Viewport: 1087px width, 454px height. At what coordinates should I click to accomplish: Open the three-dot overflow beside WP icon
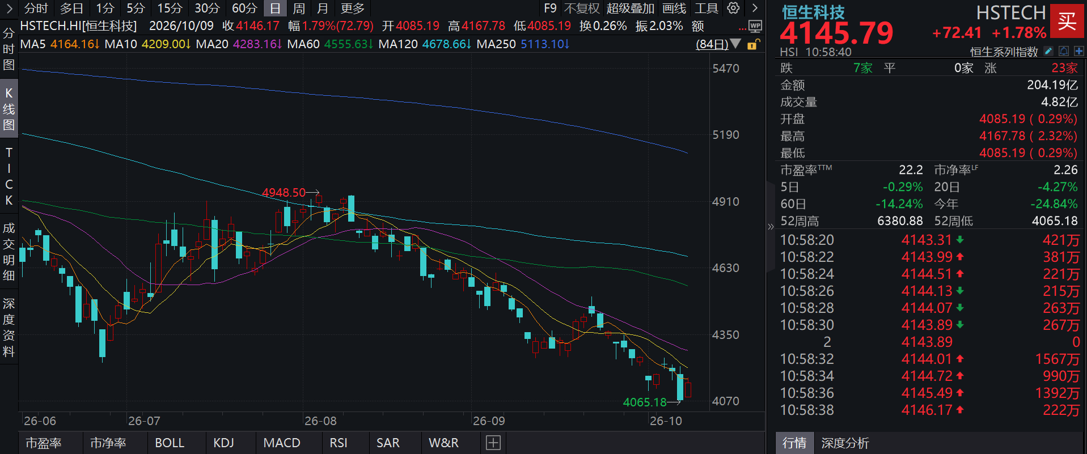click(x=743, y=28)
